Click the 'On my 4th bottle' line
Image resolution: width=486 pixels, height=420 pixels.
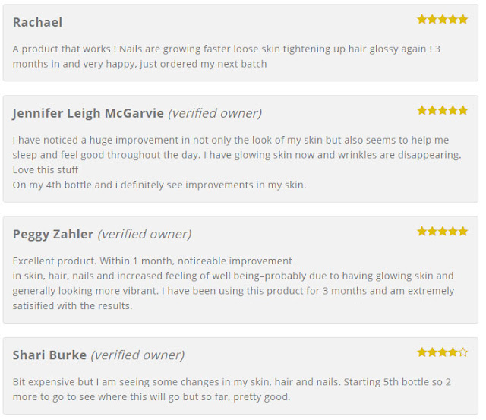coord(159,185)
